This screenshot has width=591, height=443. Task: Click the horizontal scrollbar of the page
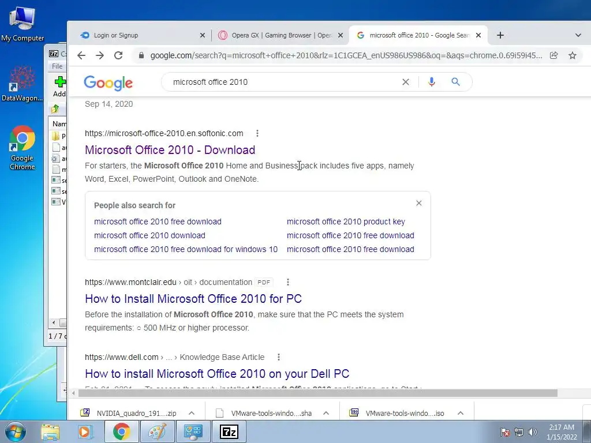point(318,393)
